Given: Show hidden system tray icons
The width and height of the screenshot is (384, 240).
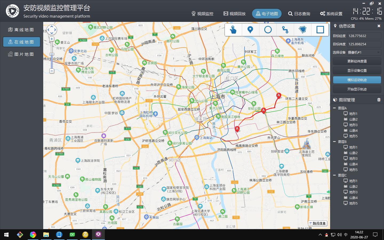Looking at the screenshot, I should coord(320,235).
